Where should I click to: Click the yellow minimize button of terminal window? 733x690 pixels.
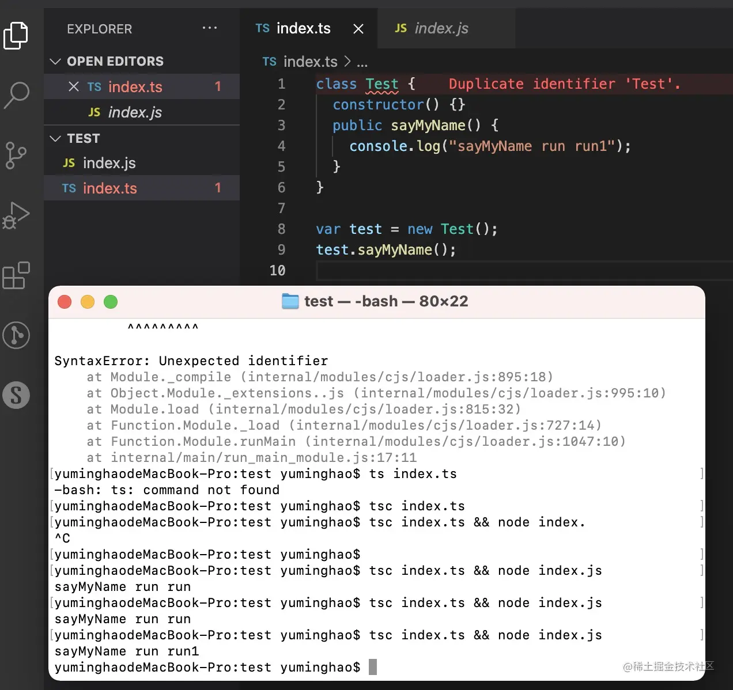click(x=88, y=302)
